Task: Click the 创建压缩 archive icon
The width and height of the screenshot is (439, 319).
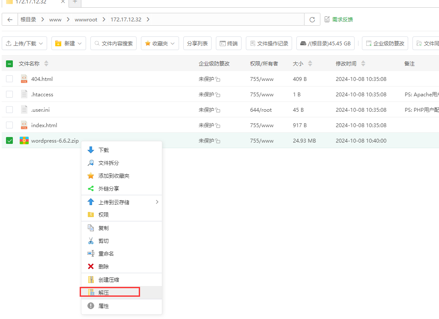Action: (91, 280)
